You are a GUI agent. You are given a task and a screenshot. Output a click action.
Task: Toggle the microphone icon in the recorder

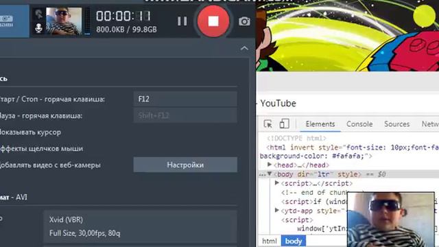click(38, 28)
